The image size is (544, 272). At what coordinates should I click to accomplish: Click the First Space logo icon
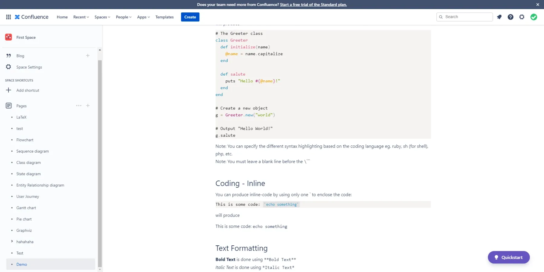click(x=8, y=37)
